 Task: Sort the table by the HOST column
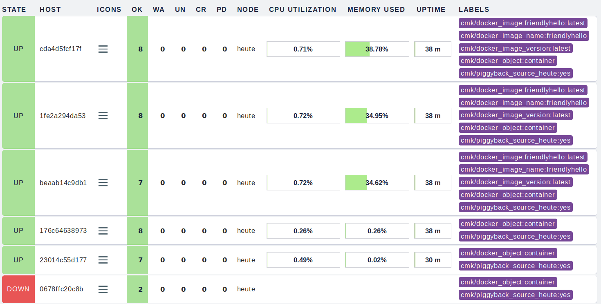(x=50, y=9)
